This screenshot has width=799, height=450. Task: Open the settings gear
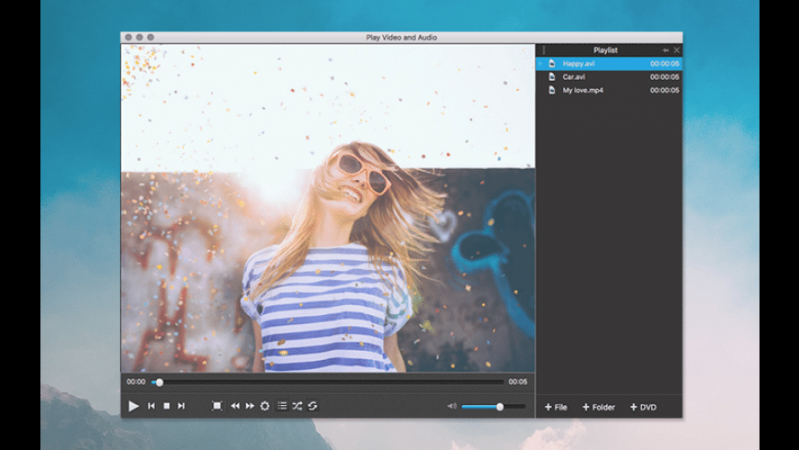tap(265, 406)
